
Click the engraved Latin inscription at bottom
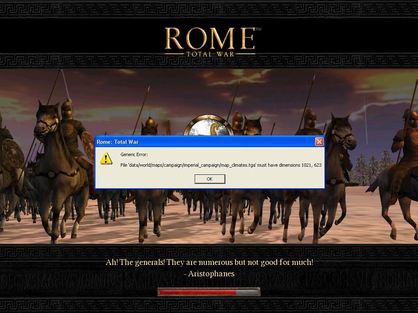[209, 281]
